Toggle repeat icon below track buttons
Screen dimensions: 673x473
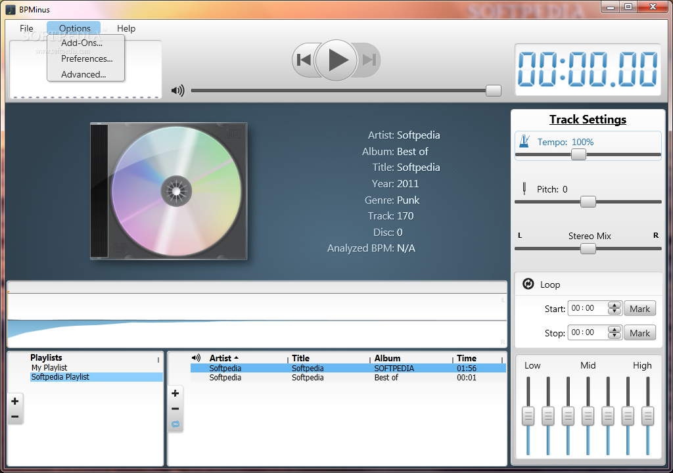[175, 424]
